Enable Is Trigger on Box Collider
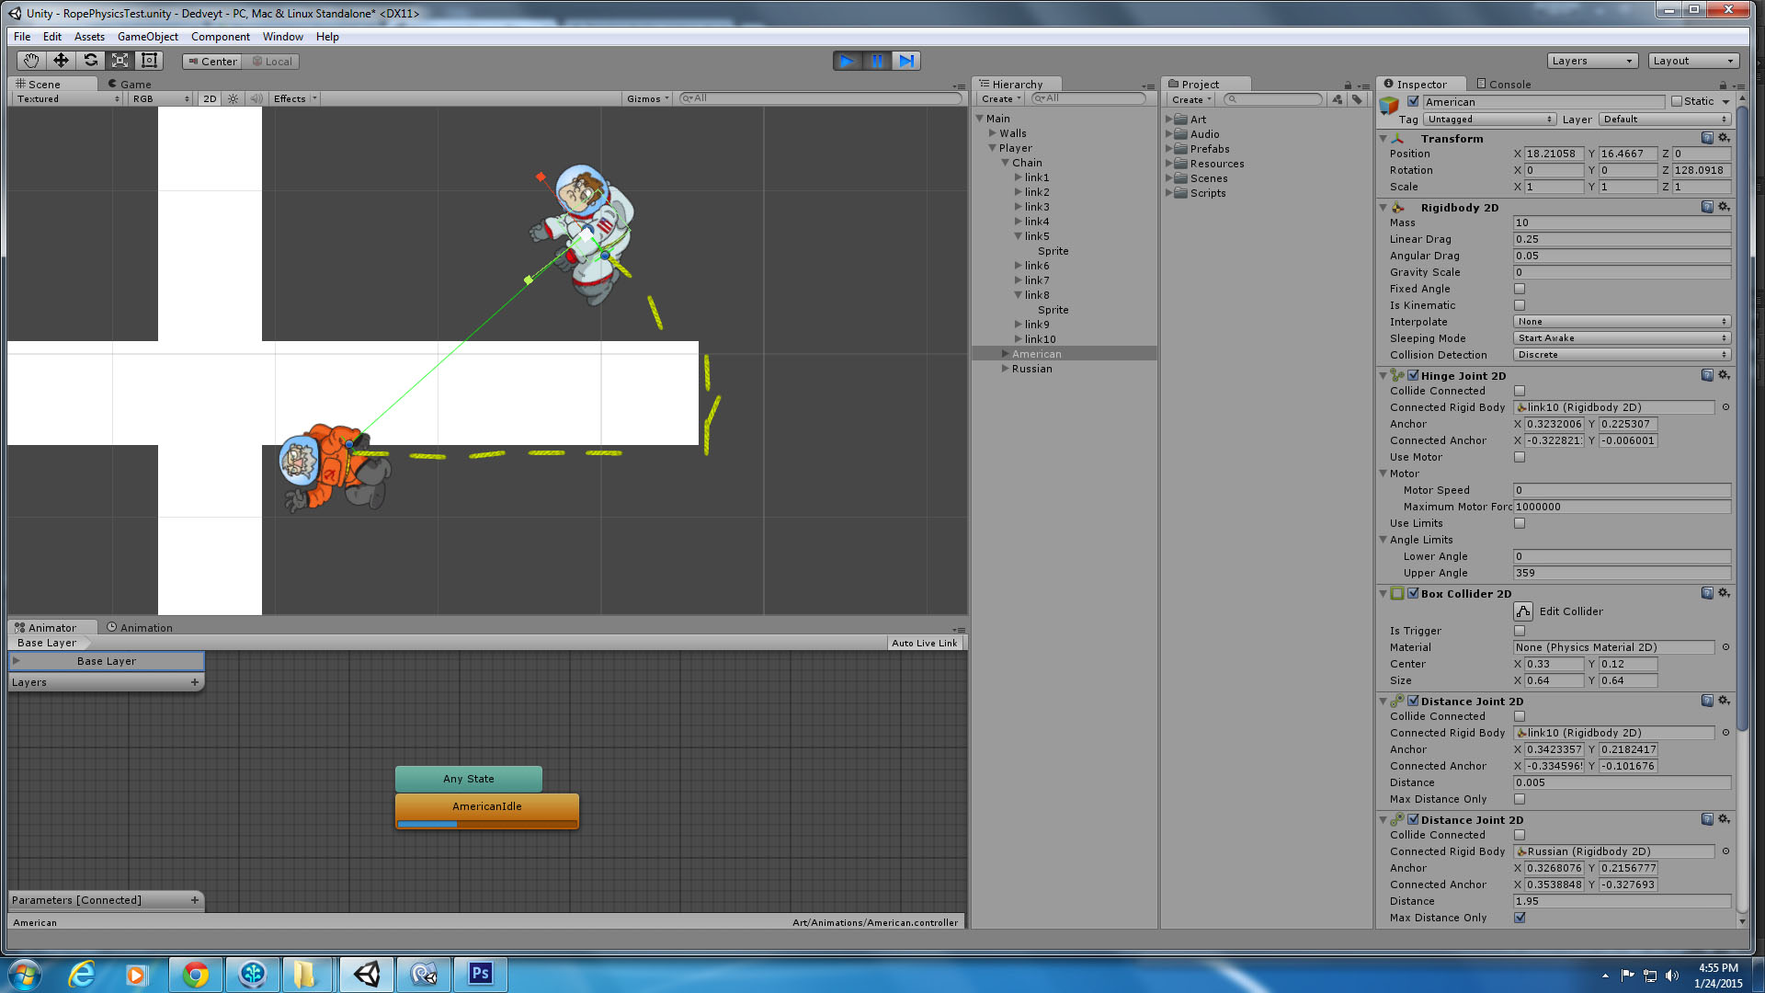 [x=1520, y=631]
